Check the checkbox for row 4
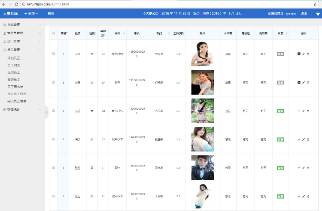The height and width of the screenshot is (211, 322). 53,139
